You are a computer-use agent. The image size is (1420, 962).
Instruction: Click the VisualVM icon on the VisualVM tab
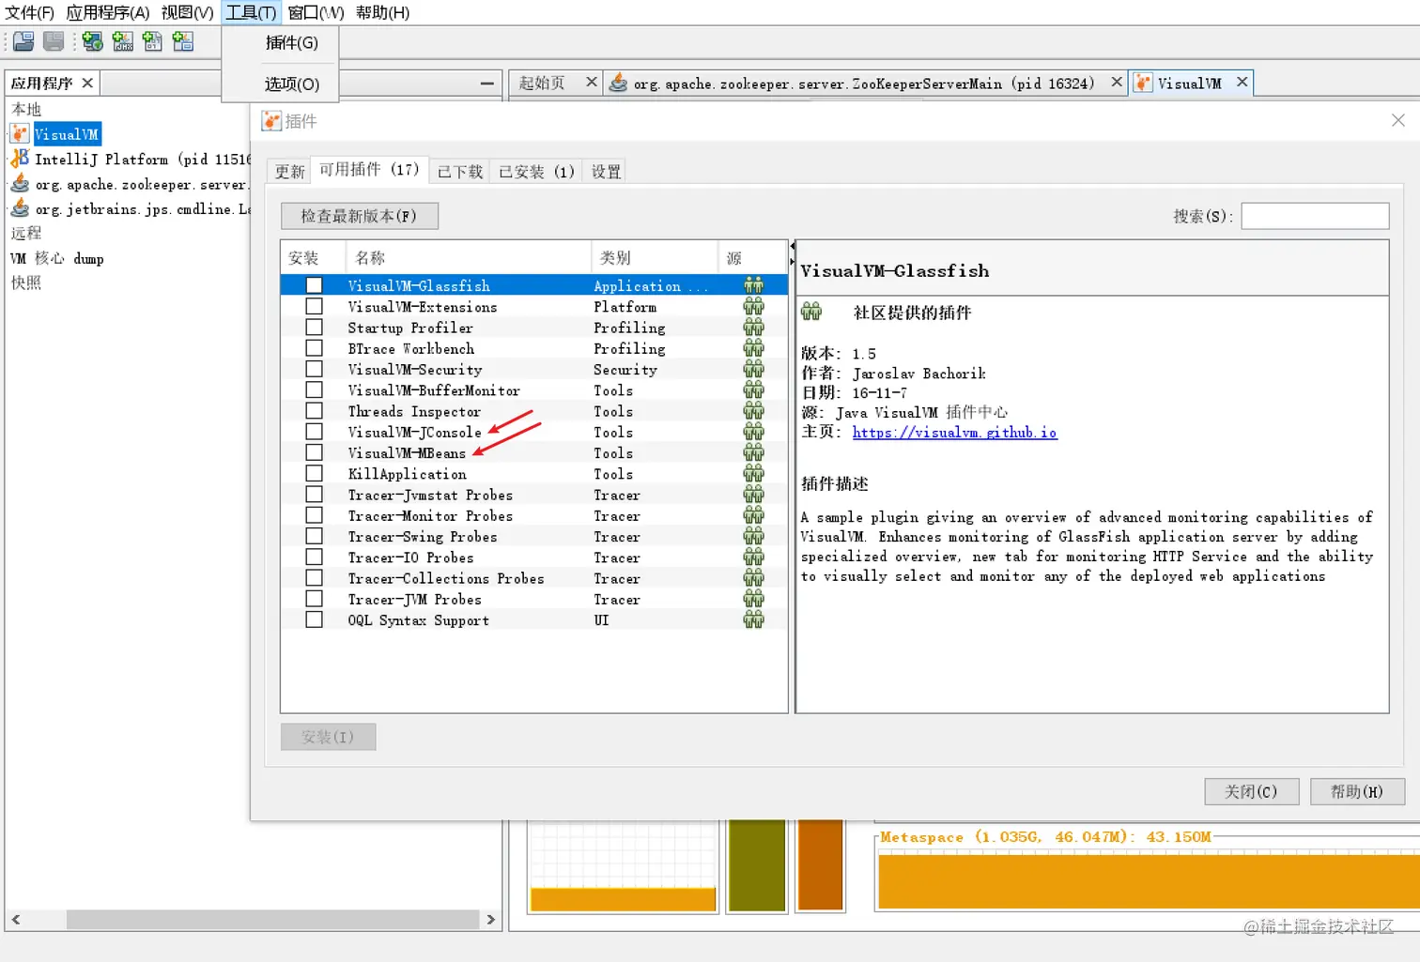tap(1143, 83)
